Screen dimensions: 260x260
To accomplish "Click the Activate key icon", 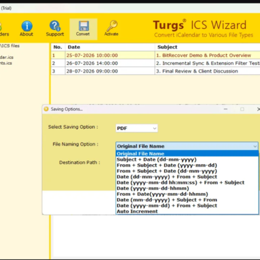I will click(112, 26).
